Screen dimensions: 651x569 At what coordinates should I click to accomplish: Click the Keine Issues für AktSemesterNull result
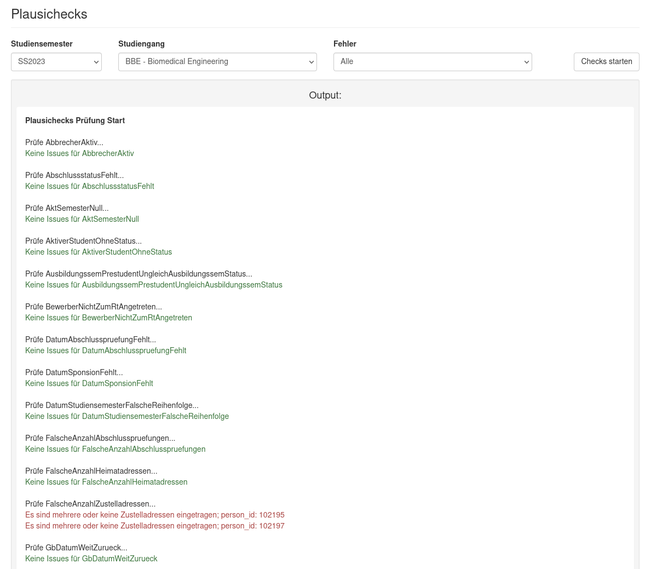[x=82, y=219]
